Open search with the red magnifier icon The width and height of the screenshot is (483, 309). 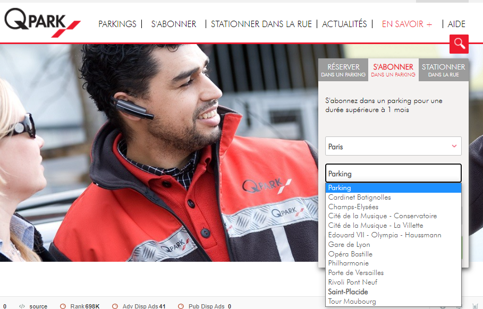point(459,44)
